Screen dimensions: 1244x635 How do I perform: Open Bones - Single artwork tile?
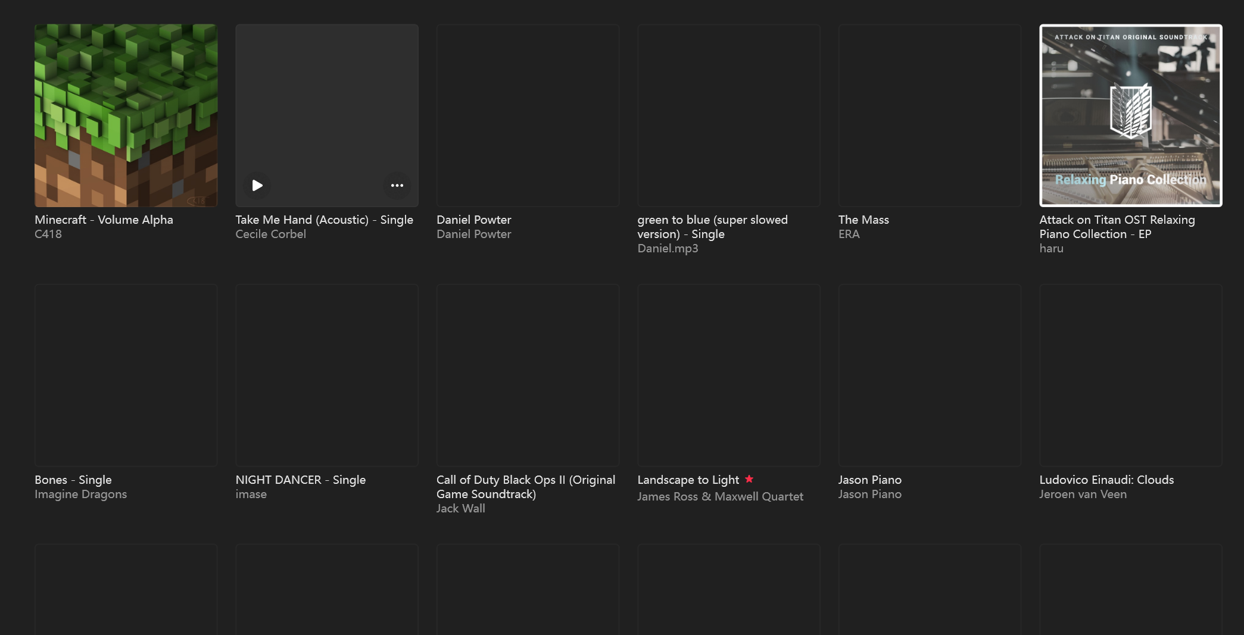pos(126,375)
